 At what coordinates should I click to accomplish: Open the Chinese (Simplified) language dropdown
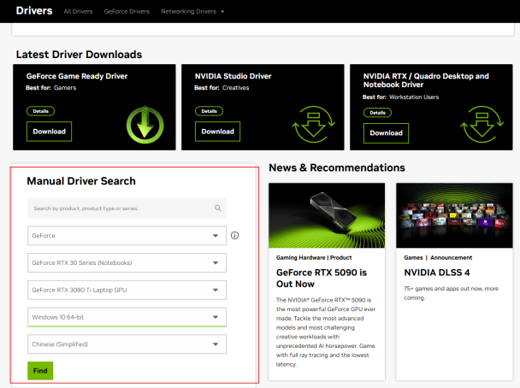(x=127, y=344)
